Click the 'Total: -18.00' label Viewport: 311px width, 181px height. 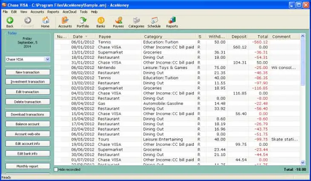[295, 170]
